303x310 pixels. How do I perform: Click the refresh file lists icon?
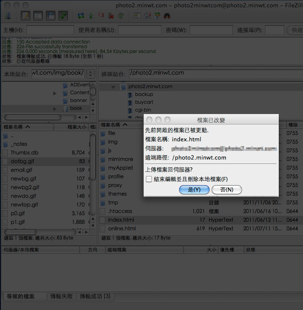[81, 16]
